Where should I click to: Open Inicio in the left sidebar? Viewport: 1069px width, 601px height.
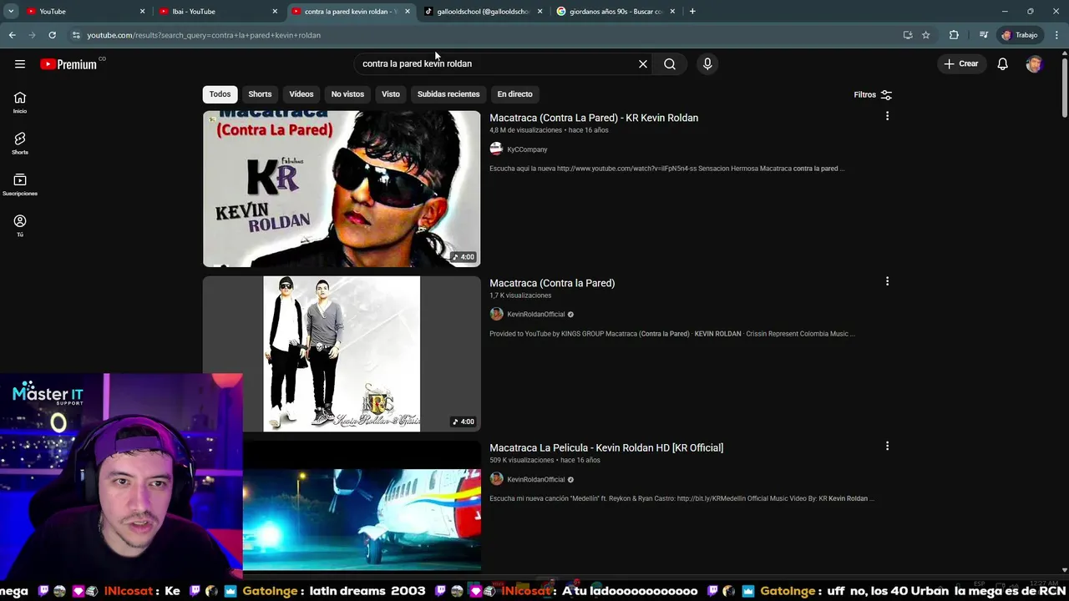20,102
